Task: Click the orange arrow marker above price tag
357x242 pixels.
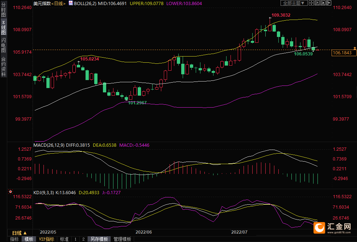Action: (x=354, y=48)
